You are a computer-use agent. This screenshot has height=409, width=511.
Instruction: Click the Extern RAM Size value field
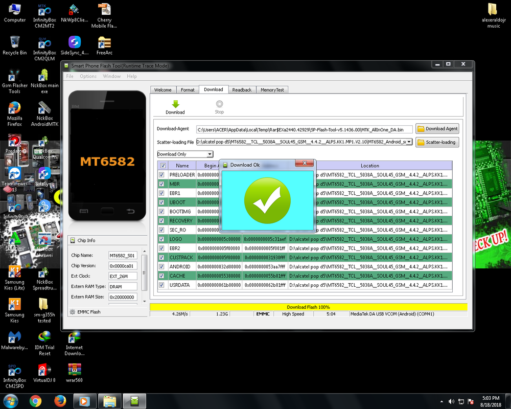[x=123, y=297]
